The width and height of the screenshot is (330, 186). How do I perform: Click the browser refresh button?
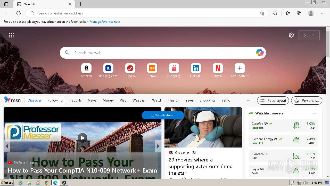coord(19,13)
